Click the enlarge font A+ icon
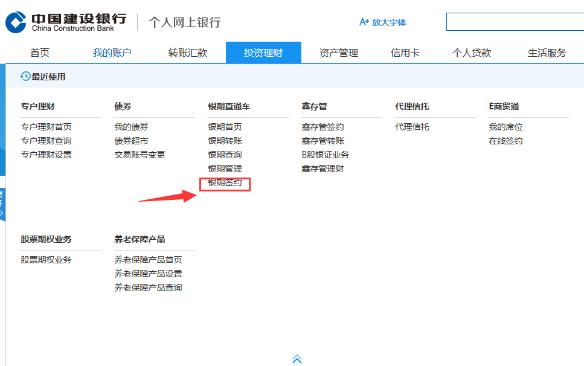This screenshot has width=584, height=366. click(x=364, y=22)
